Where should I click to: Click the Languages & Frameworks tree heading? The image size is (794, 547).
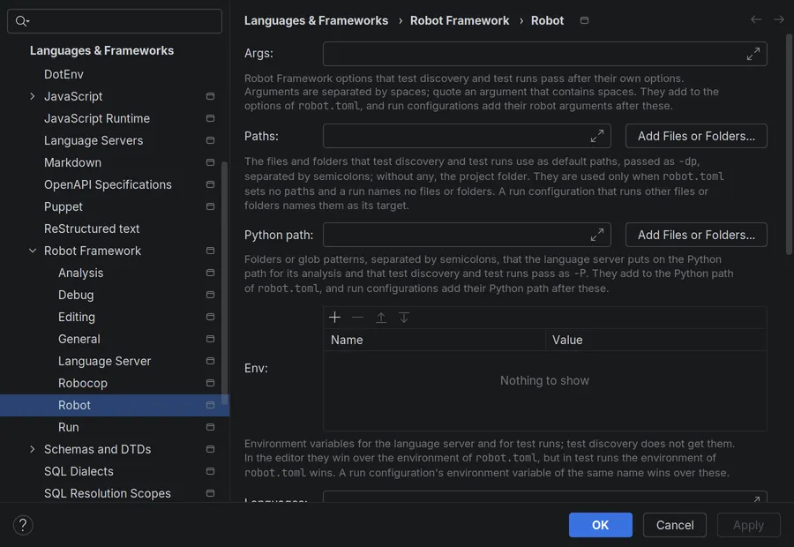tap(101, 50)
